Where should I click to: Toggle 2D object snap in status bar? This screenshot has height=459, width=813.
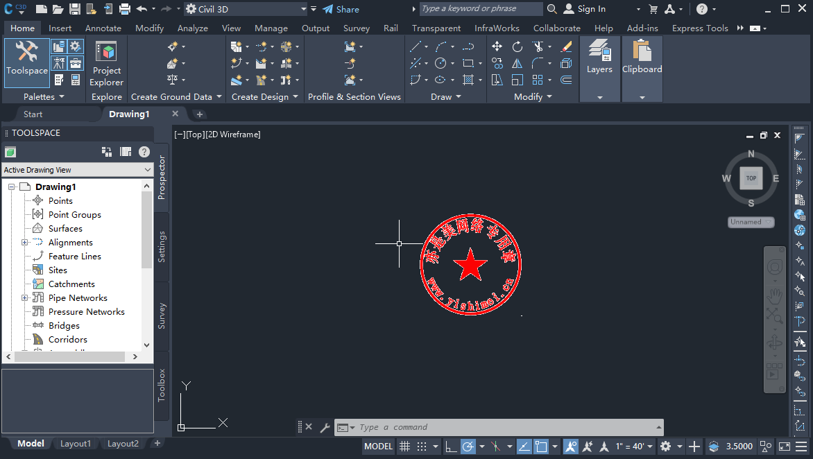point(541,447)
